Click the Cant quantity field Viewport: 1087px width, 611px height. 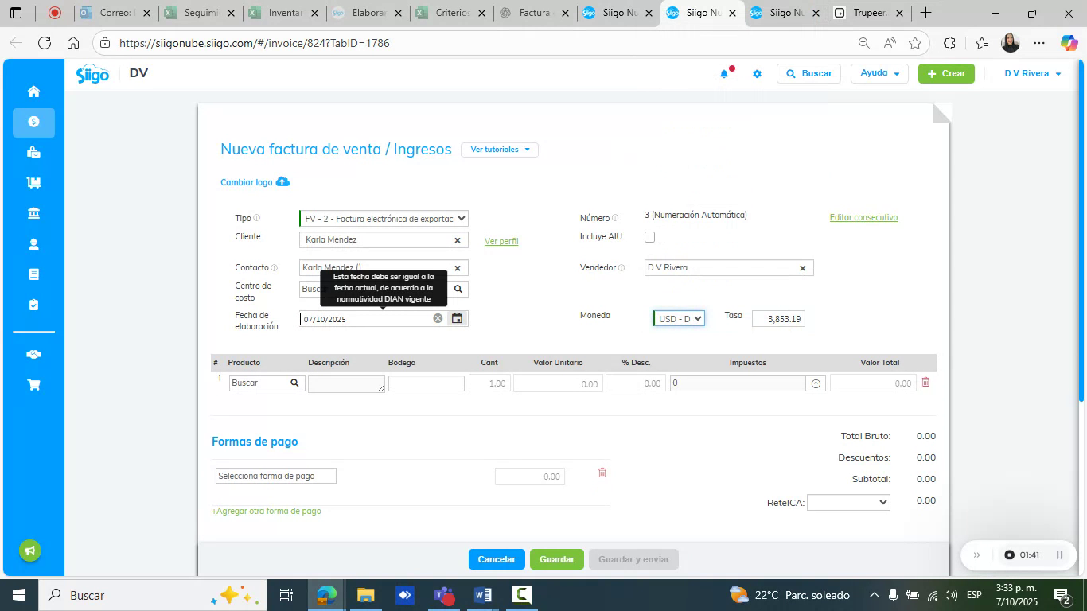[x=489, y=383]
